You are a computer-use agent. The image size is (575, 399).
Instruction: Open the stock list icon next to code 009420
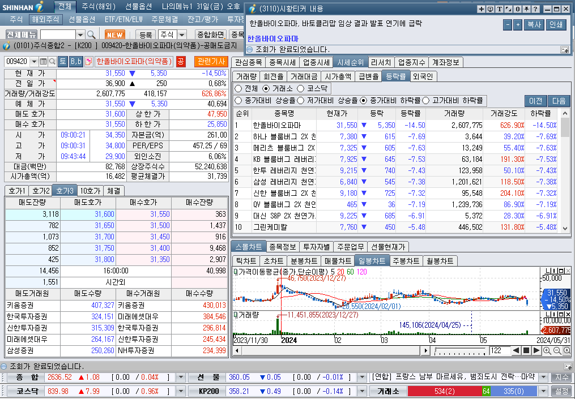click(43, 62)
